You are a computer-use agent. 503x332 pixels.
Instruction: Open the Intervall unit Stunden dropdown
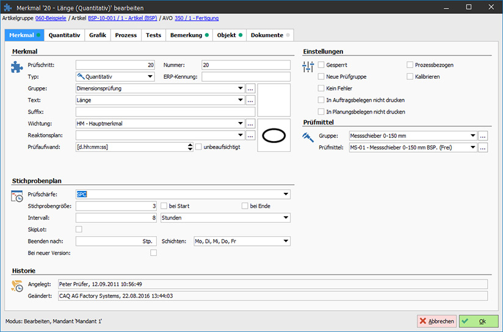[286, 218]
